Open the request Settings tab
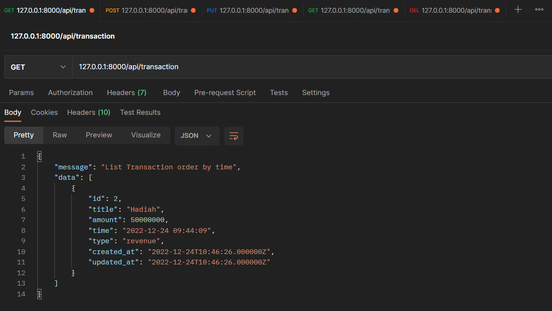552x311 pixels. 316,93
